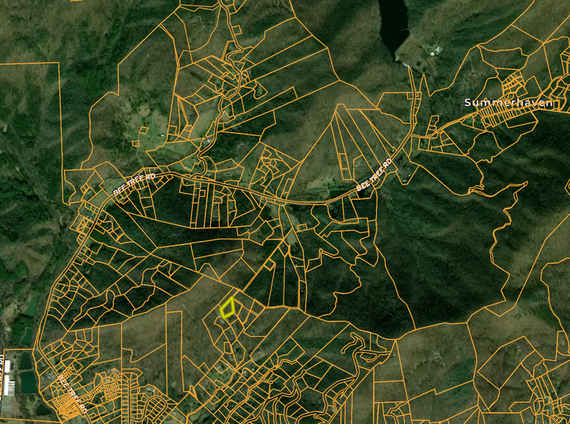Screen dimensions: 570x424
Task: Click the tiny square parcel in the upper-left green field
Action: tap(144, 130)
